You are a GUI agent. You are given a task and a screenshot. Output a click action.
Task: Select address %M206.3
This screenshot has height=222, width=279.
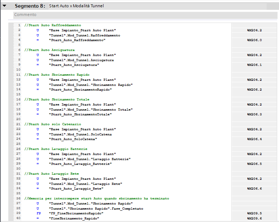pos(255,114)
